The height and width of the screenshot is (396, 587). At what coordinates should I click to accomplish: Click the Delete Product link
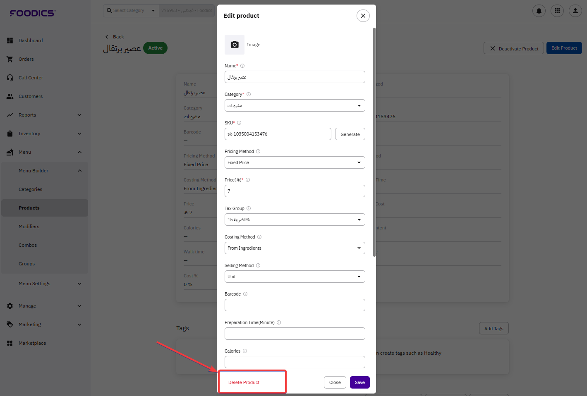(x=244, y=382)
